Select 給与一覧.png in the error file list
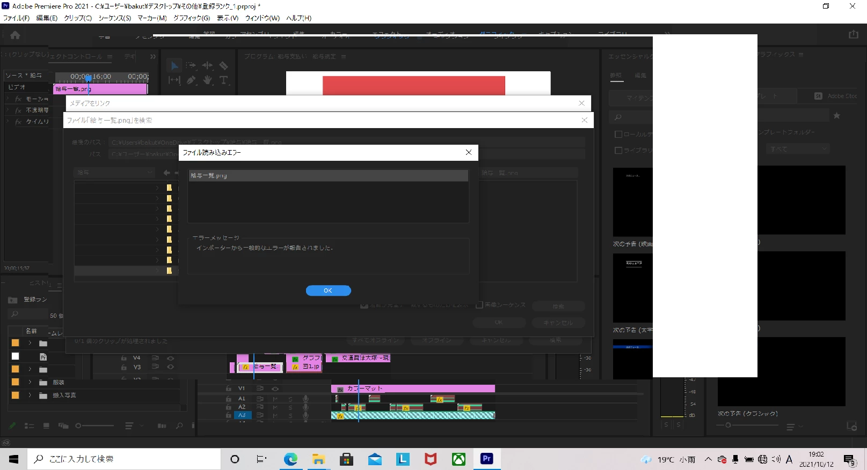The width and height of the screenshot is (867, 470). tap(328, 176)
